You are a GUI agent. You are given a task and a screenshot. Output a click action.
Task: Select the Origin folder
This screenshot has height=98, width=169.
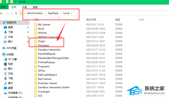[x=42, y=41]
